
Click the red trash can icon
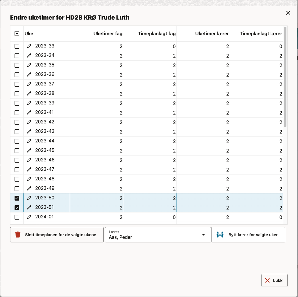point(18,235)
